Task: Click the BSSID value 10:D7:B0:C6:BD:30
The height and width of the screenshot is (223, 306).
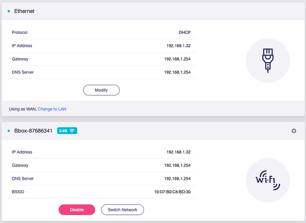Action: 172,192
